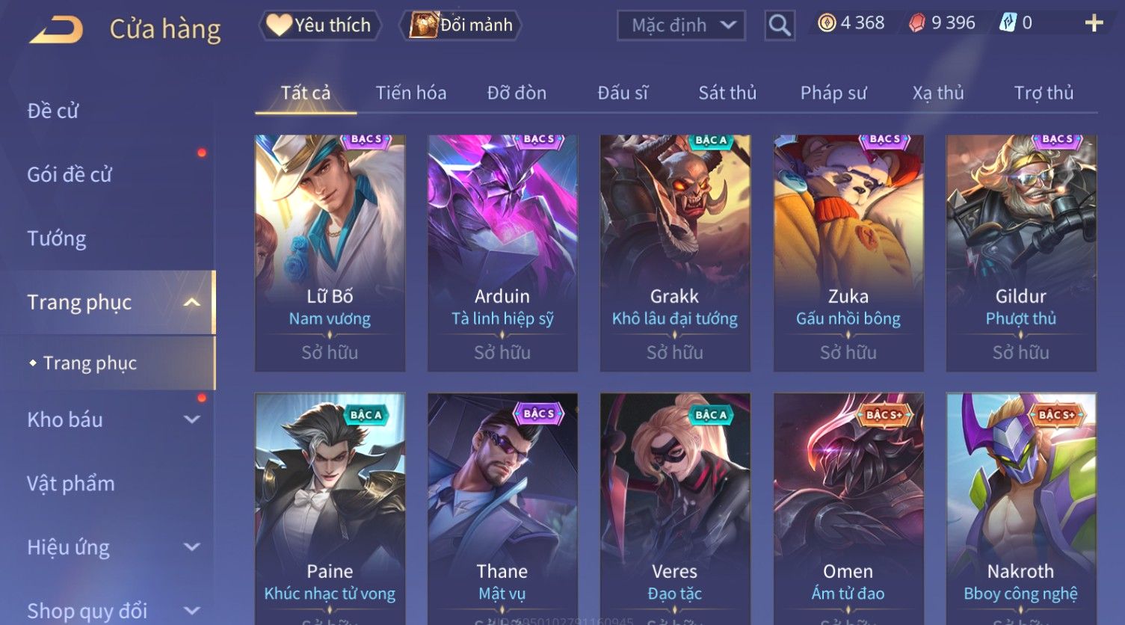Switch to the Sát thủ tab
The height and width of the screenshot is (625, 1125).
point(727,93)
